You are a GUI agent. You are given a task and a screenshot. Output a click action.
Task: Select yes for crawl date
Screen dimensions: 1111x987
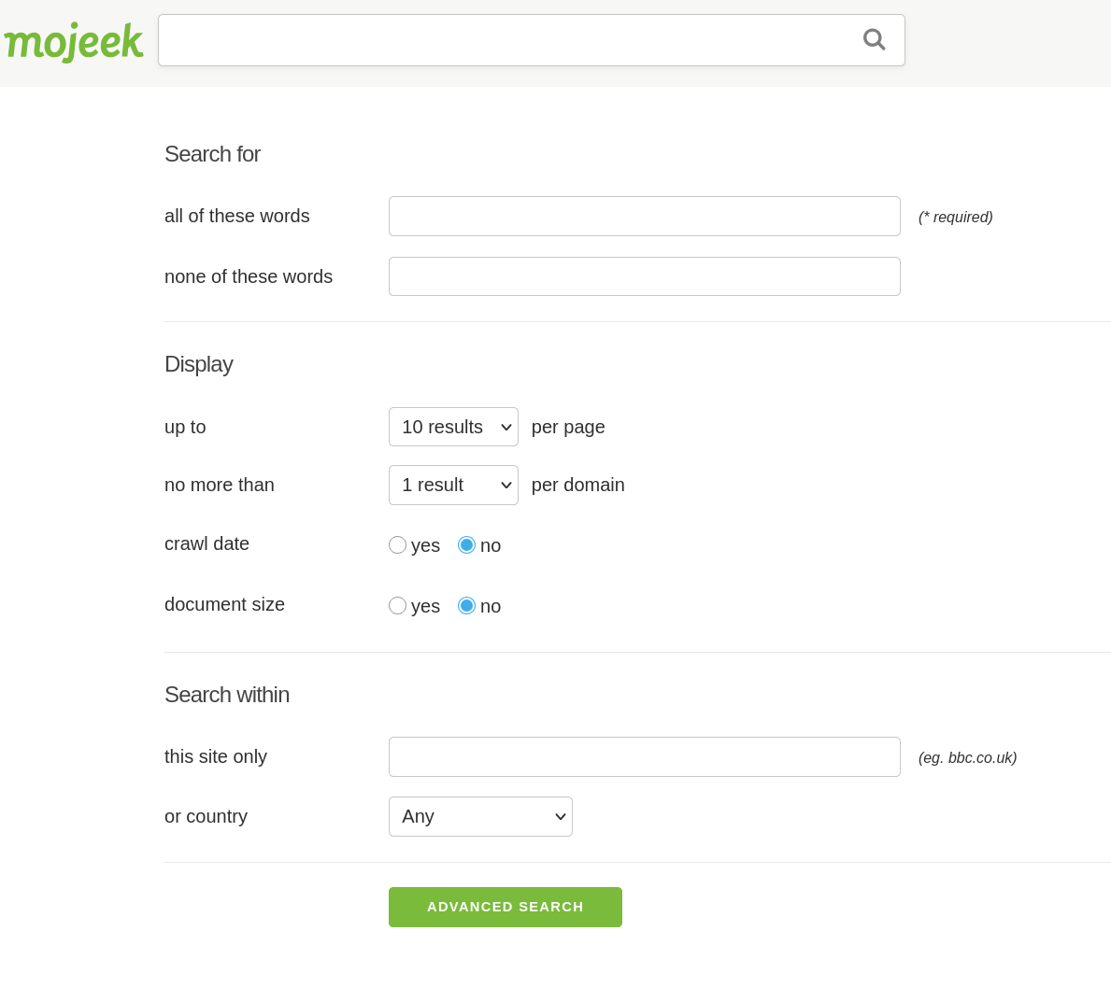[397, 545]
